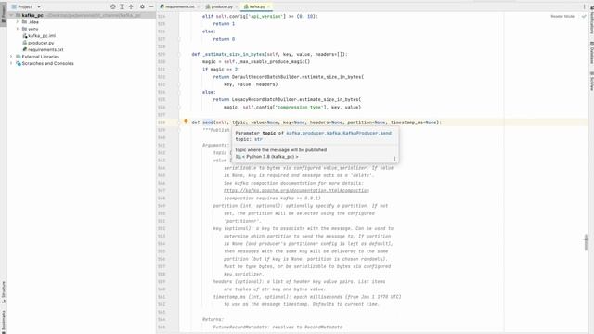The height and width of the screenshot is (334, 594).
Task: Expand the .idea folder
Action: point(17,22)
